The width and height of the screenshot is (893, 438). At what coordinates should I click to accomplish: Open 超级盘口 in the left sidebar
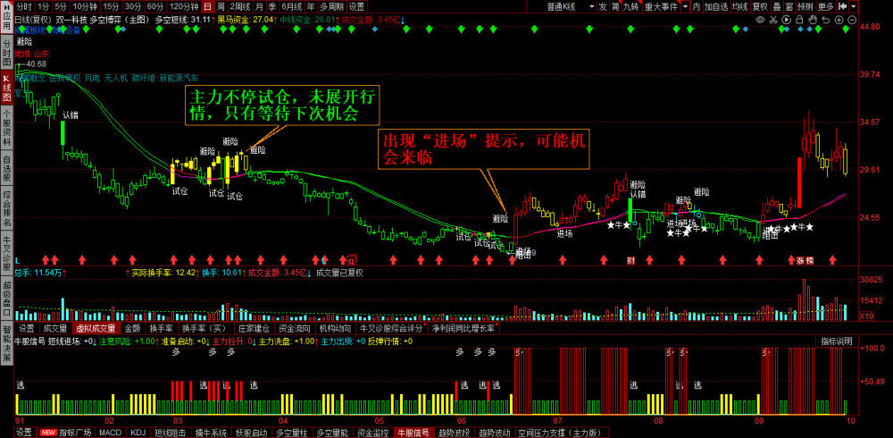coord(6,299)
